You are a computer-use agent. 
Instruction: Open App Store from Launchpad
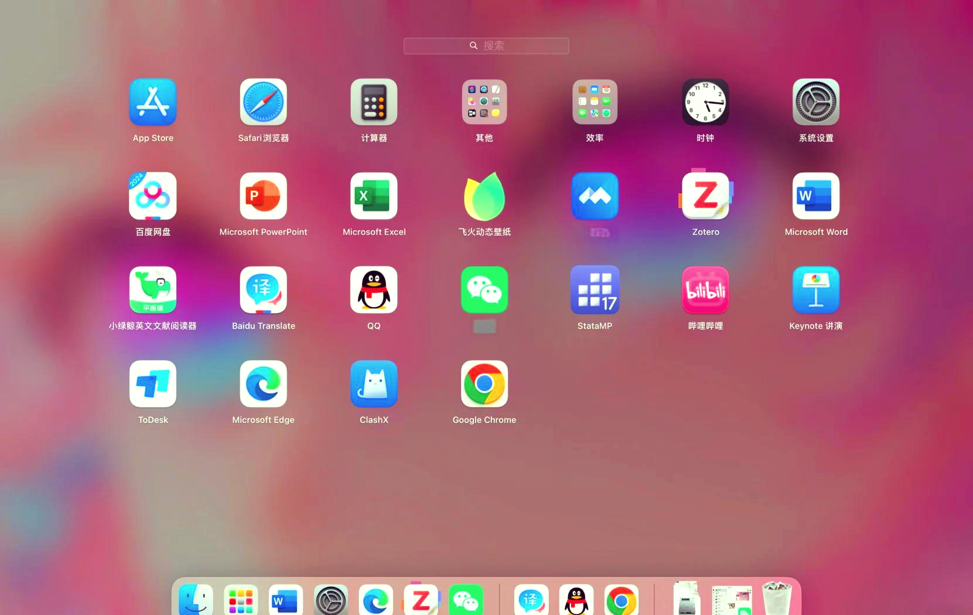[153, 102]
